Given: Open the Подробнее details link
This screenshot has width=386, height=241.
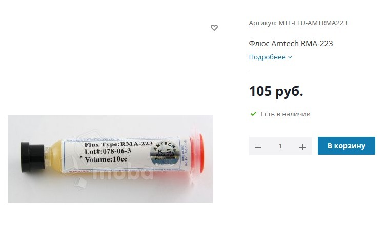Looking at the screenshot, I should 267,57.
